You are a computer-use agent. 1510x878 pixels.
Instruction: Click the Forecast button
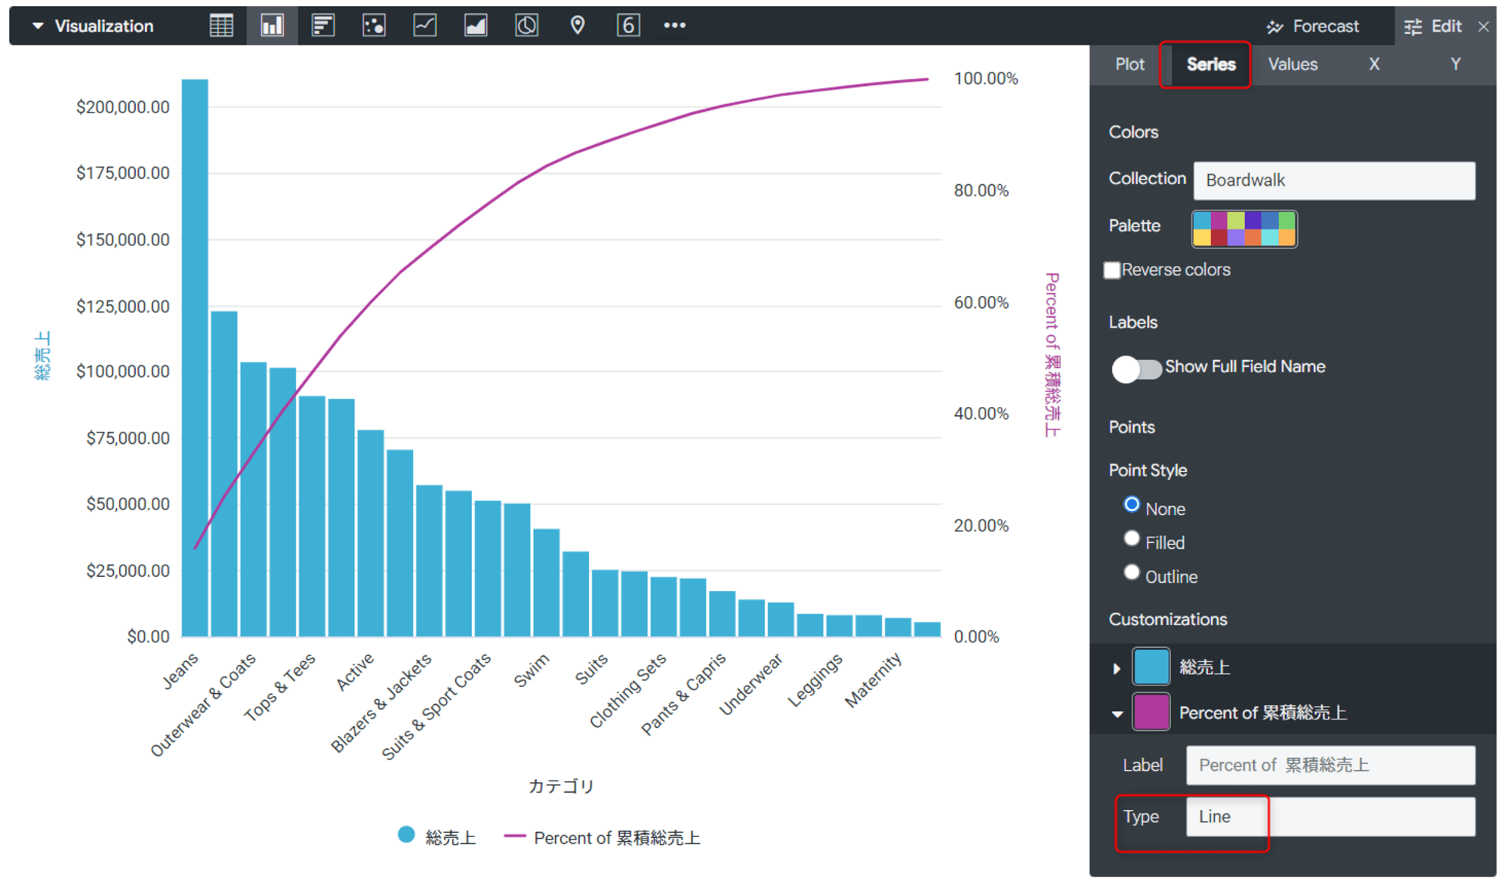(1313, 26)
